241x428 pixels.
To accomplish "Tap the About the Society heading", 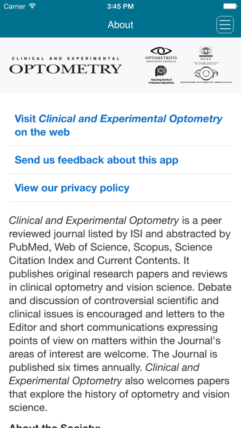I will (x=55, y=426).
